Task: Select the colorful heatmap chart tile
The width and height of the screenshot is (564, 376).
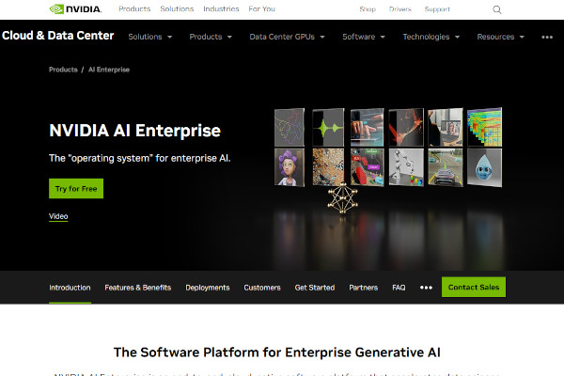Action: 484,127
